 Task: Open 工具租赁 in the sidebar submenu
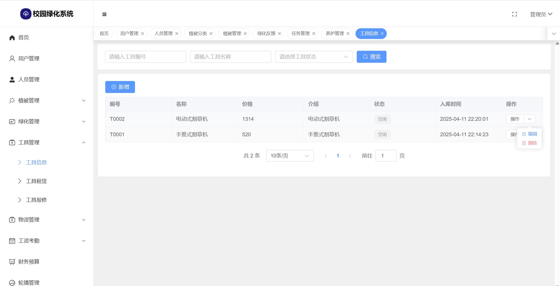(36, 181)
